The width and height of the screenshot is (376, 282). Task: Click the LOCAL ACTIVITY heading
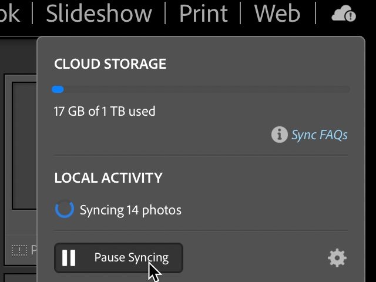108,177
